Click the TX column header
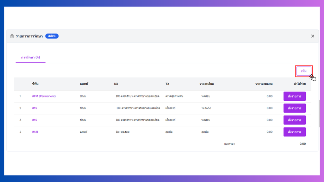This screenshot has height=182, width=324. click(x=167, y=84)
